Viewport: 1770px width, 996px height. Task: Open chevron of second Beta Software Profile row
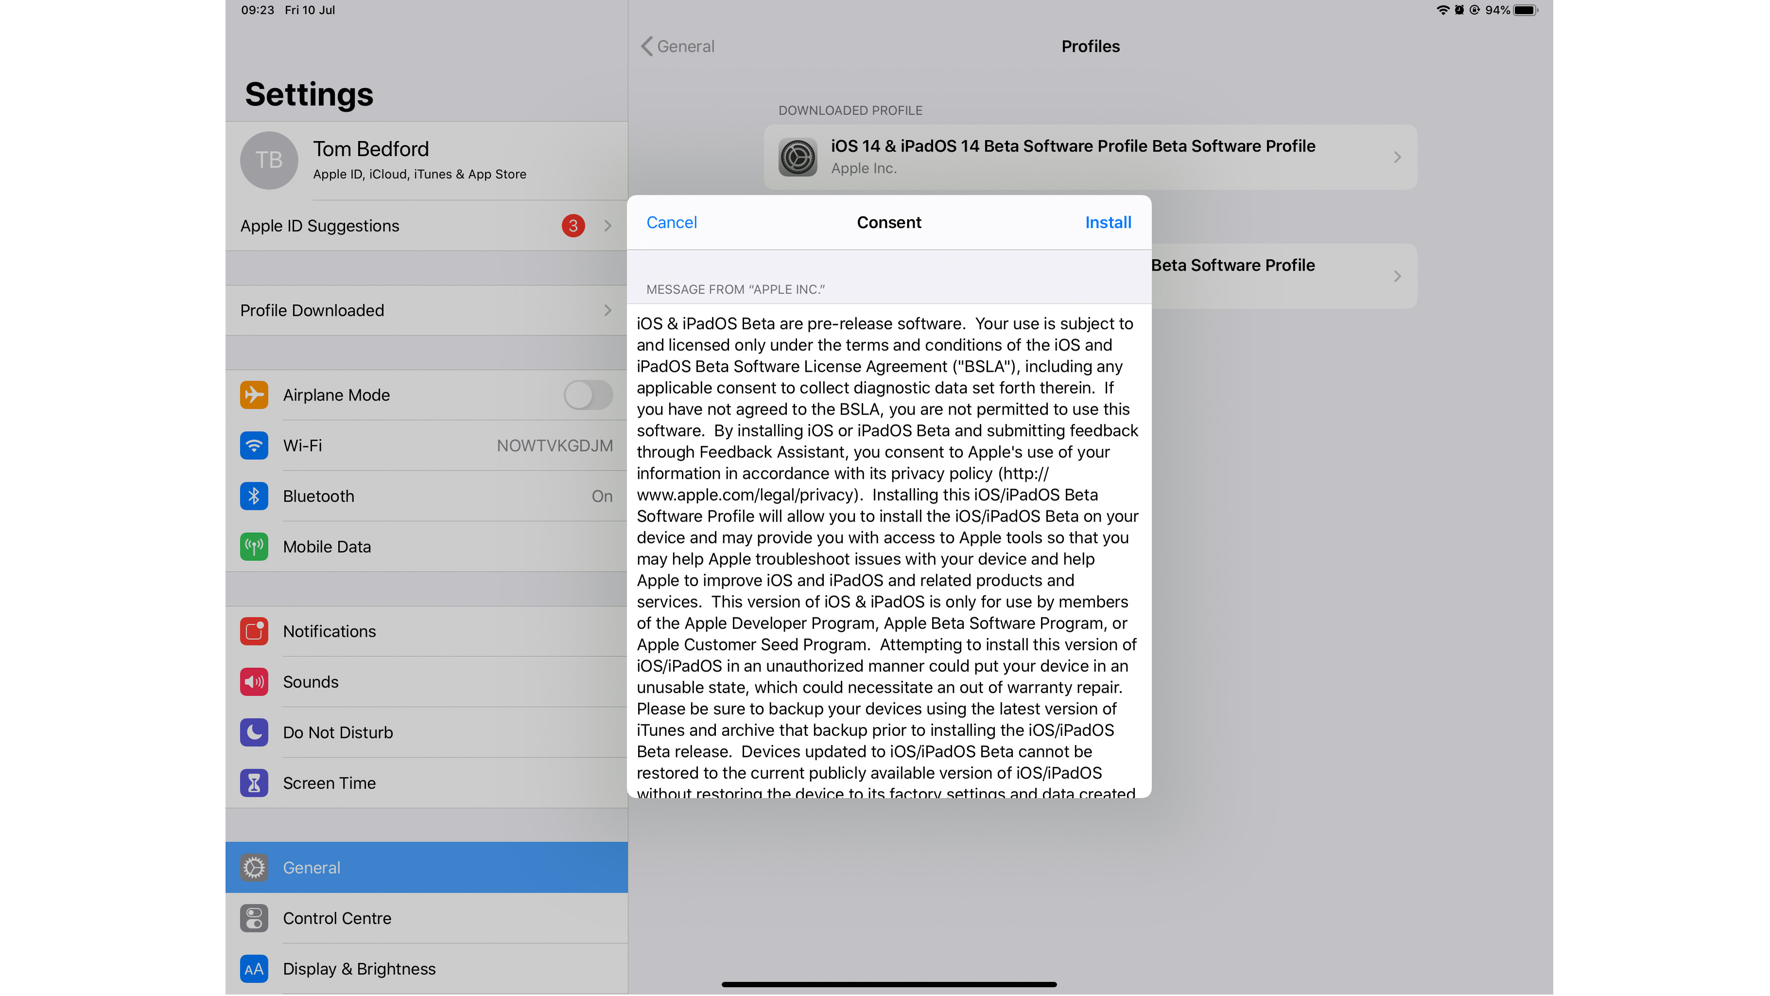click(x=1397, y=276)
